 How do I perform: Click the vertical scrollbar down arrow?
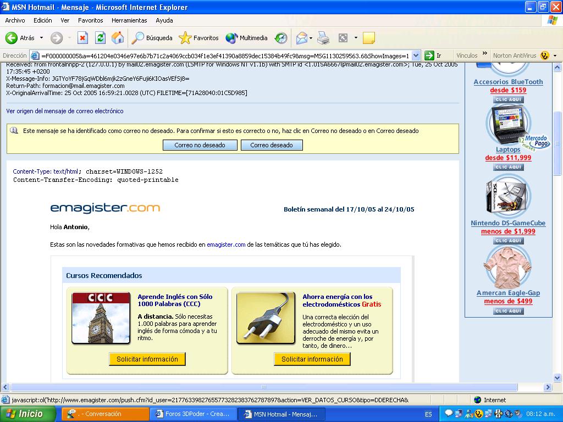click(558, 377)
